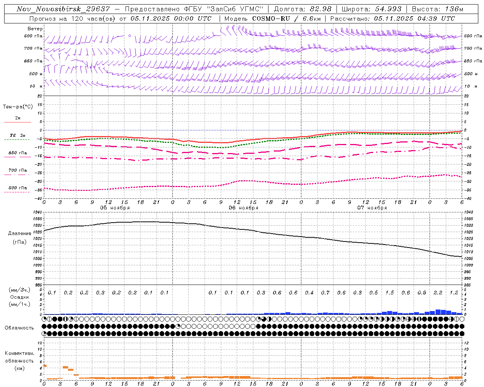Select the right-side 850 гПа wind level label

[473, 61]
